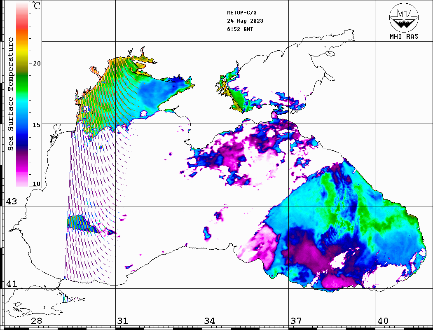
Task: Click the 'MHI RAS' label text
Action: pos(404,36)
